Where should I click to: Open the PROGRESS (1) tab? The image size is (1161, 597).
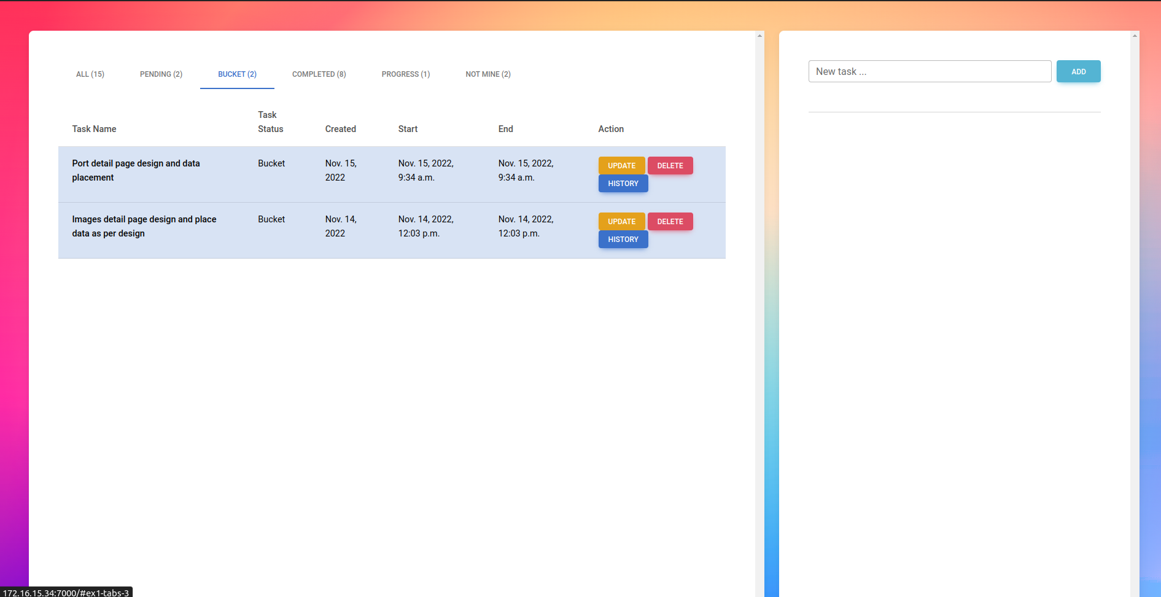click(406, 74)
